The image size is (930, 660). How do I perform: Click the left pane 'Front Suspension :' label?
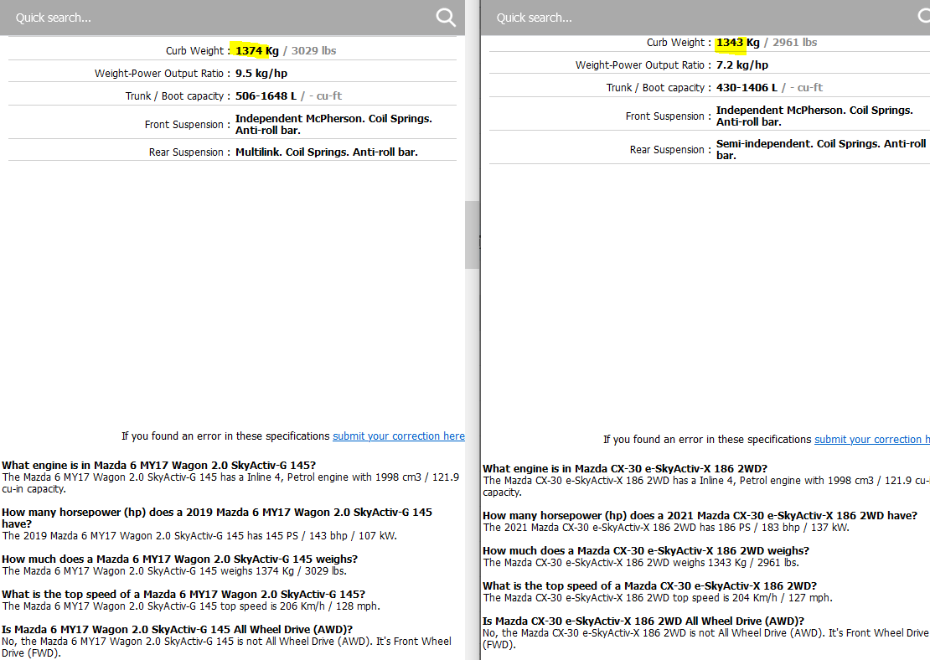point(187,125)
